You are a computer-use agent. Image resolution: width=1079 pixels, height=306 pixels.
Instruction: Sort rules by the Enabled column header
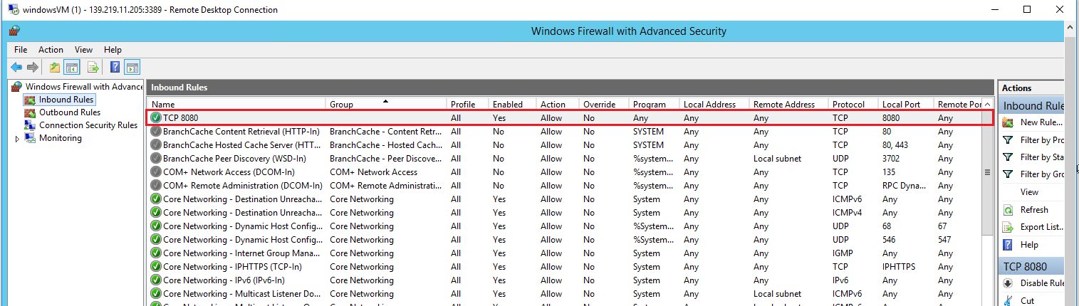(507, 105)
